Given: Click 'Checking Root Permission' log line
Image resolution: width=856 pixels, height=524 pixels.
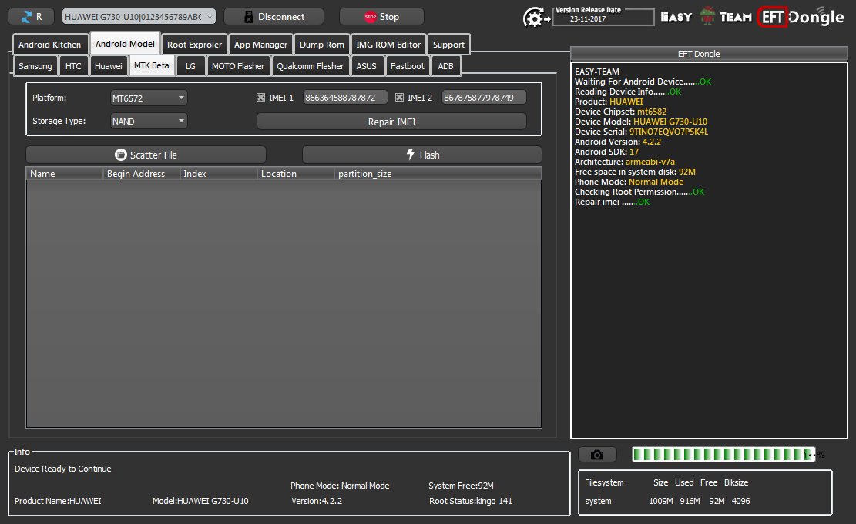Looking at the screenshot, I should coord(639,192).
